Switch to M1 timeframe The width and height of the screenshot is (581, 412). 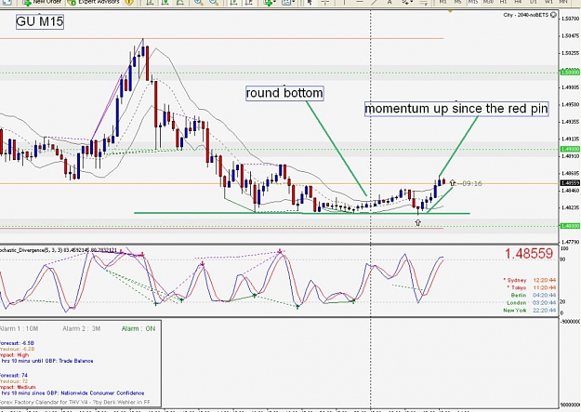(443, 2)
